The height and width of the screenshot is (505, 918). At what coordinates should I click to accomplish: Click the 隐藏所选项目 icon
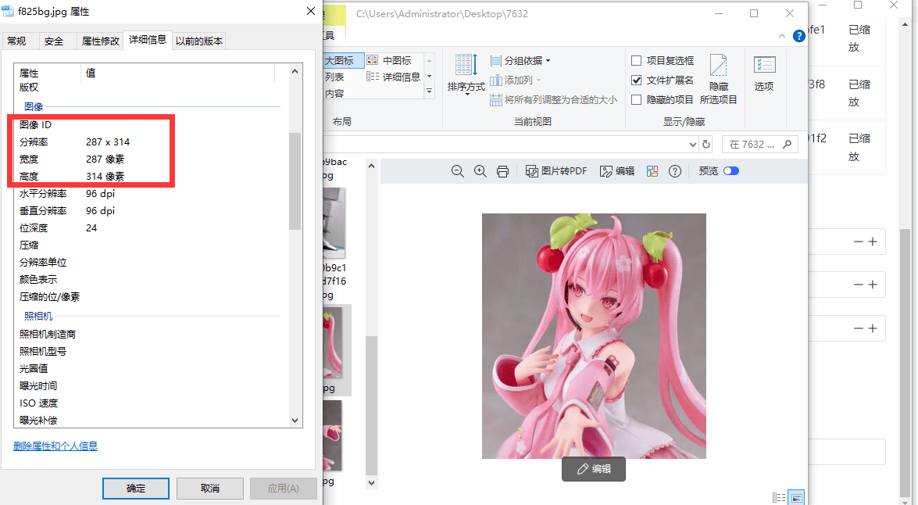pos(718,79)
